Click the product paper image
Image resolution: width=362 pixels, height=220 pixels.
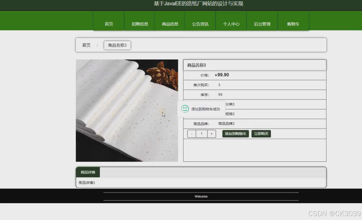(x=127, y=110)
